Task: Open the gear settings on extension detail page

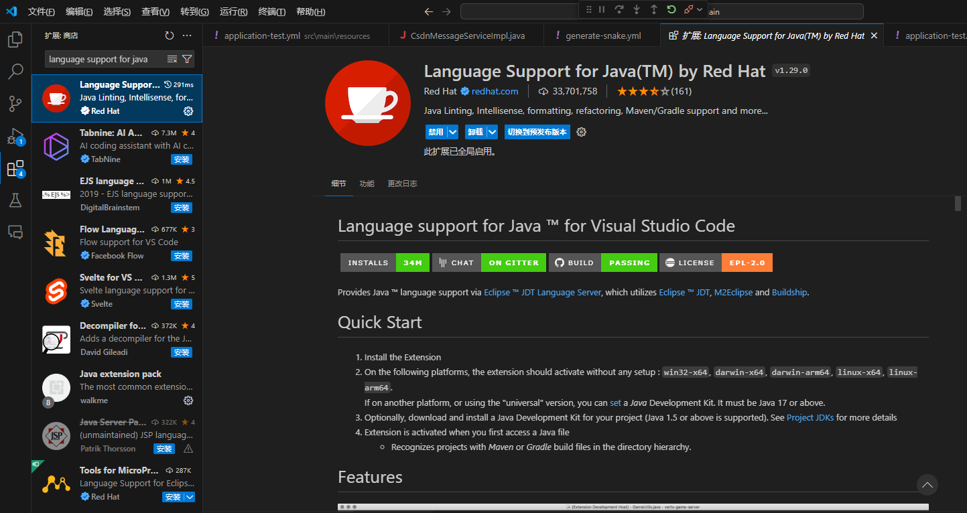Action: tap(582, 132)
